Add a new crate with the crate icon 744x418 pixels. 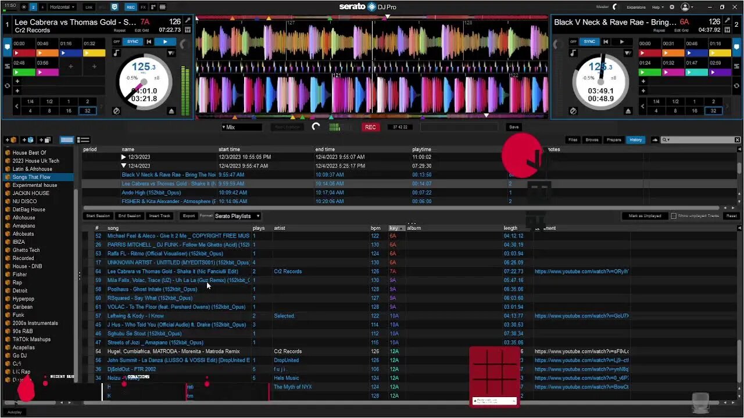click(10, 140)
